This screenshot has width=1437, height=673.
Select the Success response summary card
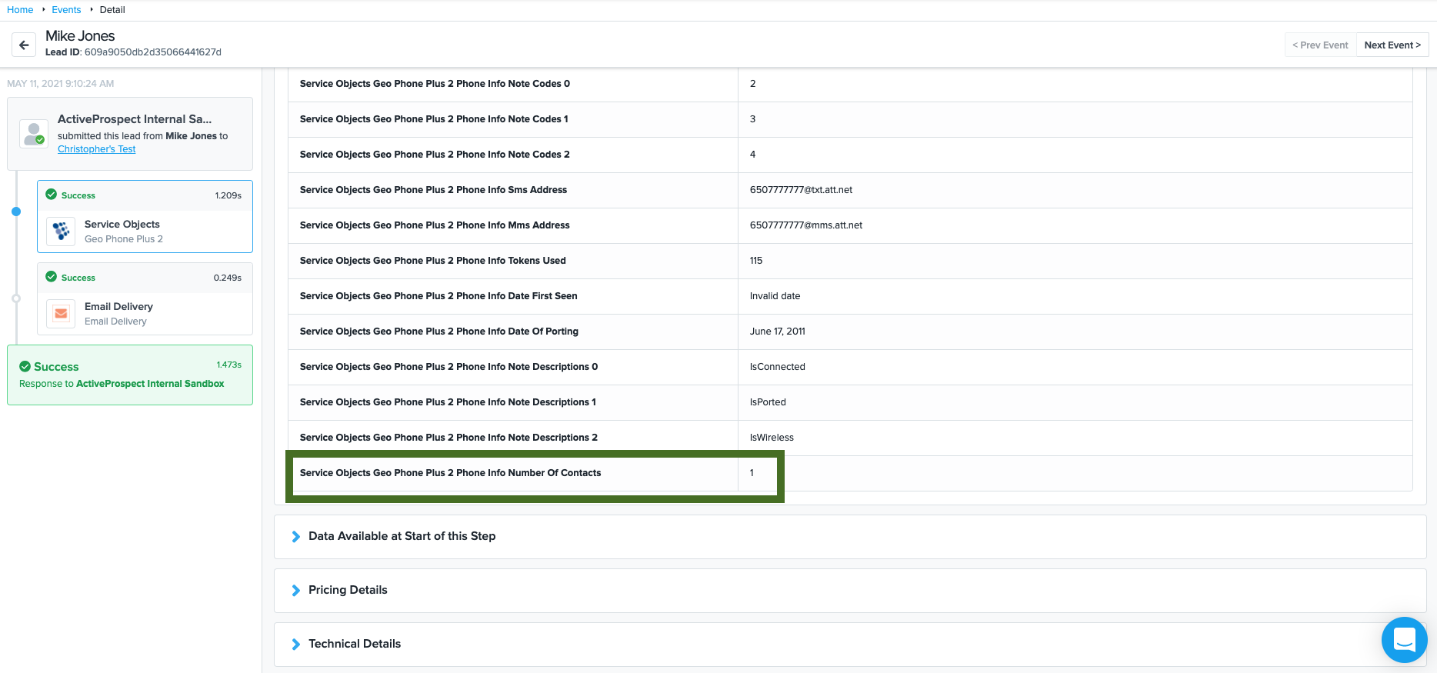click(x=129, y=375)
